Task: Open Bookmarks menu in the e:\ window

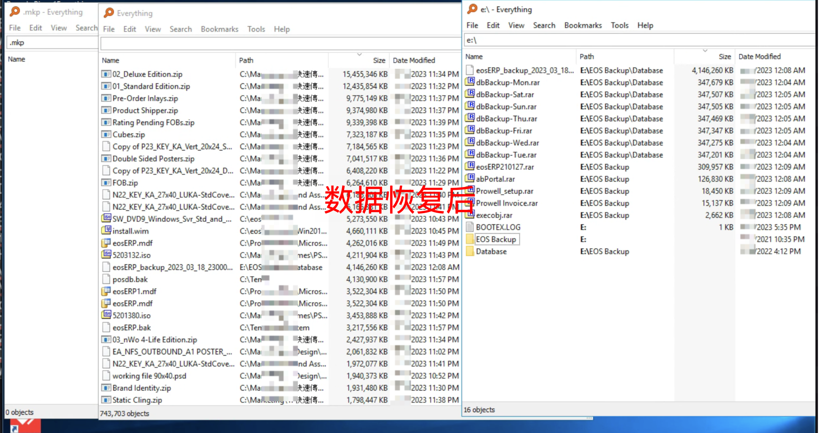Action: [583, 25]
